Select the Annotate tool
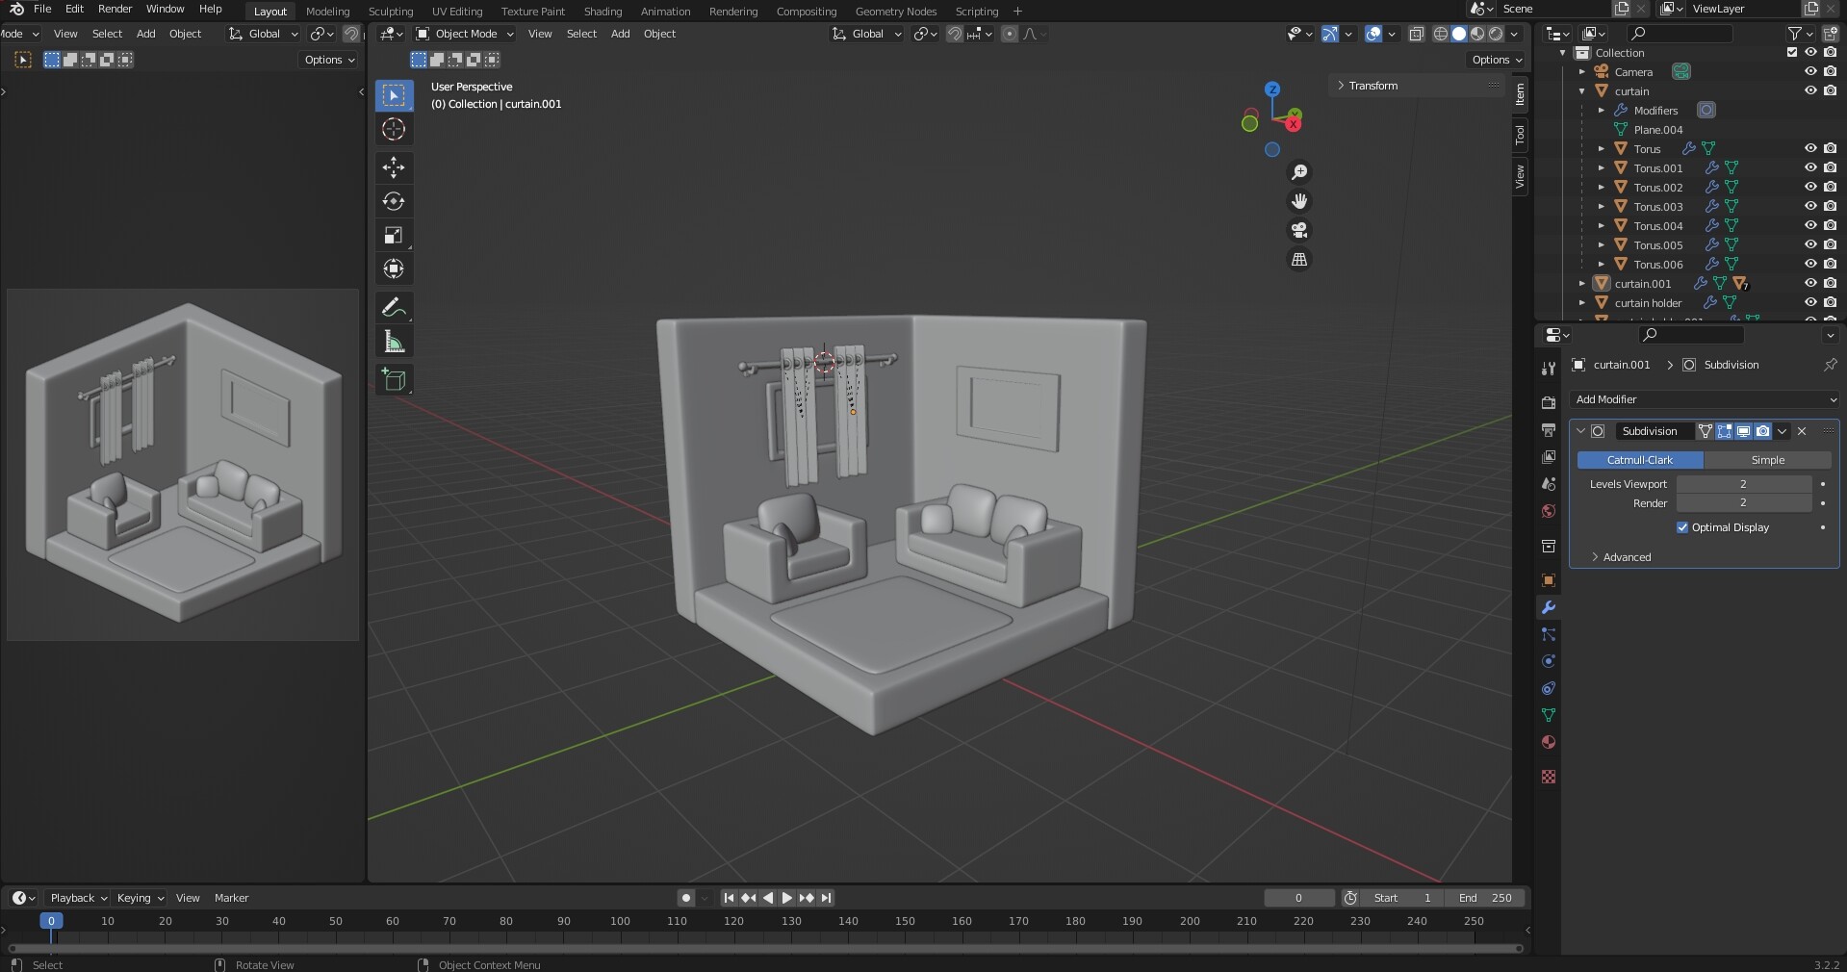The width and height of the screenshot is (1847, 972). [393, 307]
